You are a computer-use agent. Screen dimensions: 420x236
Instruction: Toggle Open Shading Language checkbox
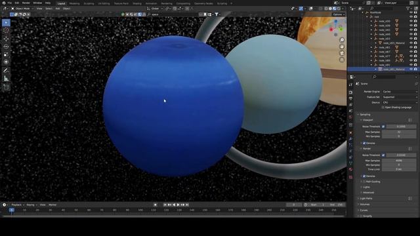tap(383, 108)
